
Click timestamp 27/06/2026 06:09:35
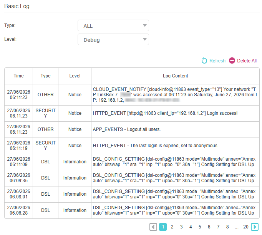[18, 178]
